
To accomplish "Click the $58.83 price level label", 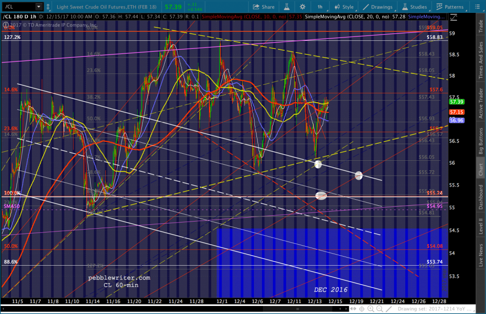I will (435, 37).
